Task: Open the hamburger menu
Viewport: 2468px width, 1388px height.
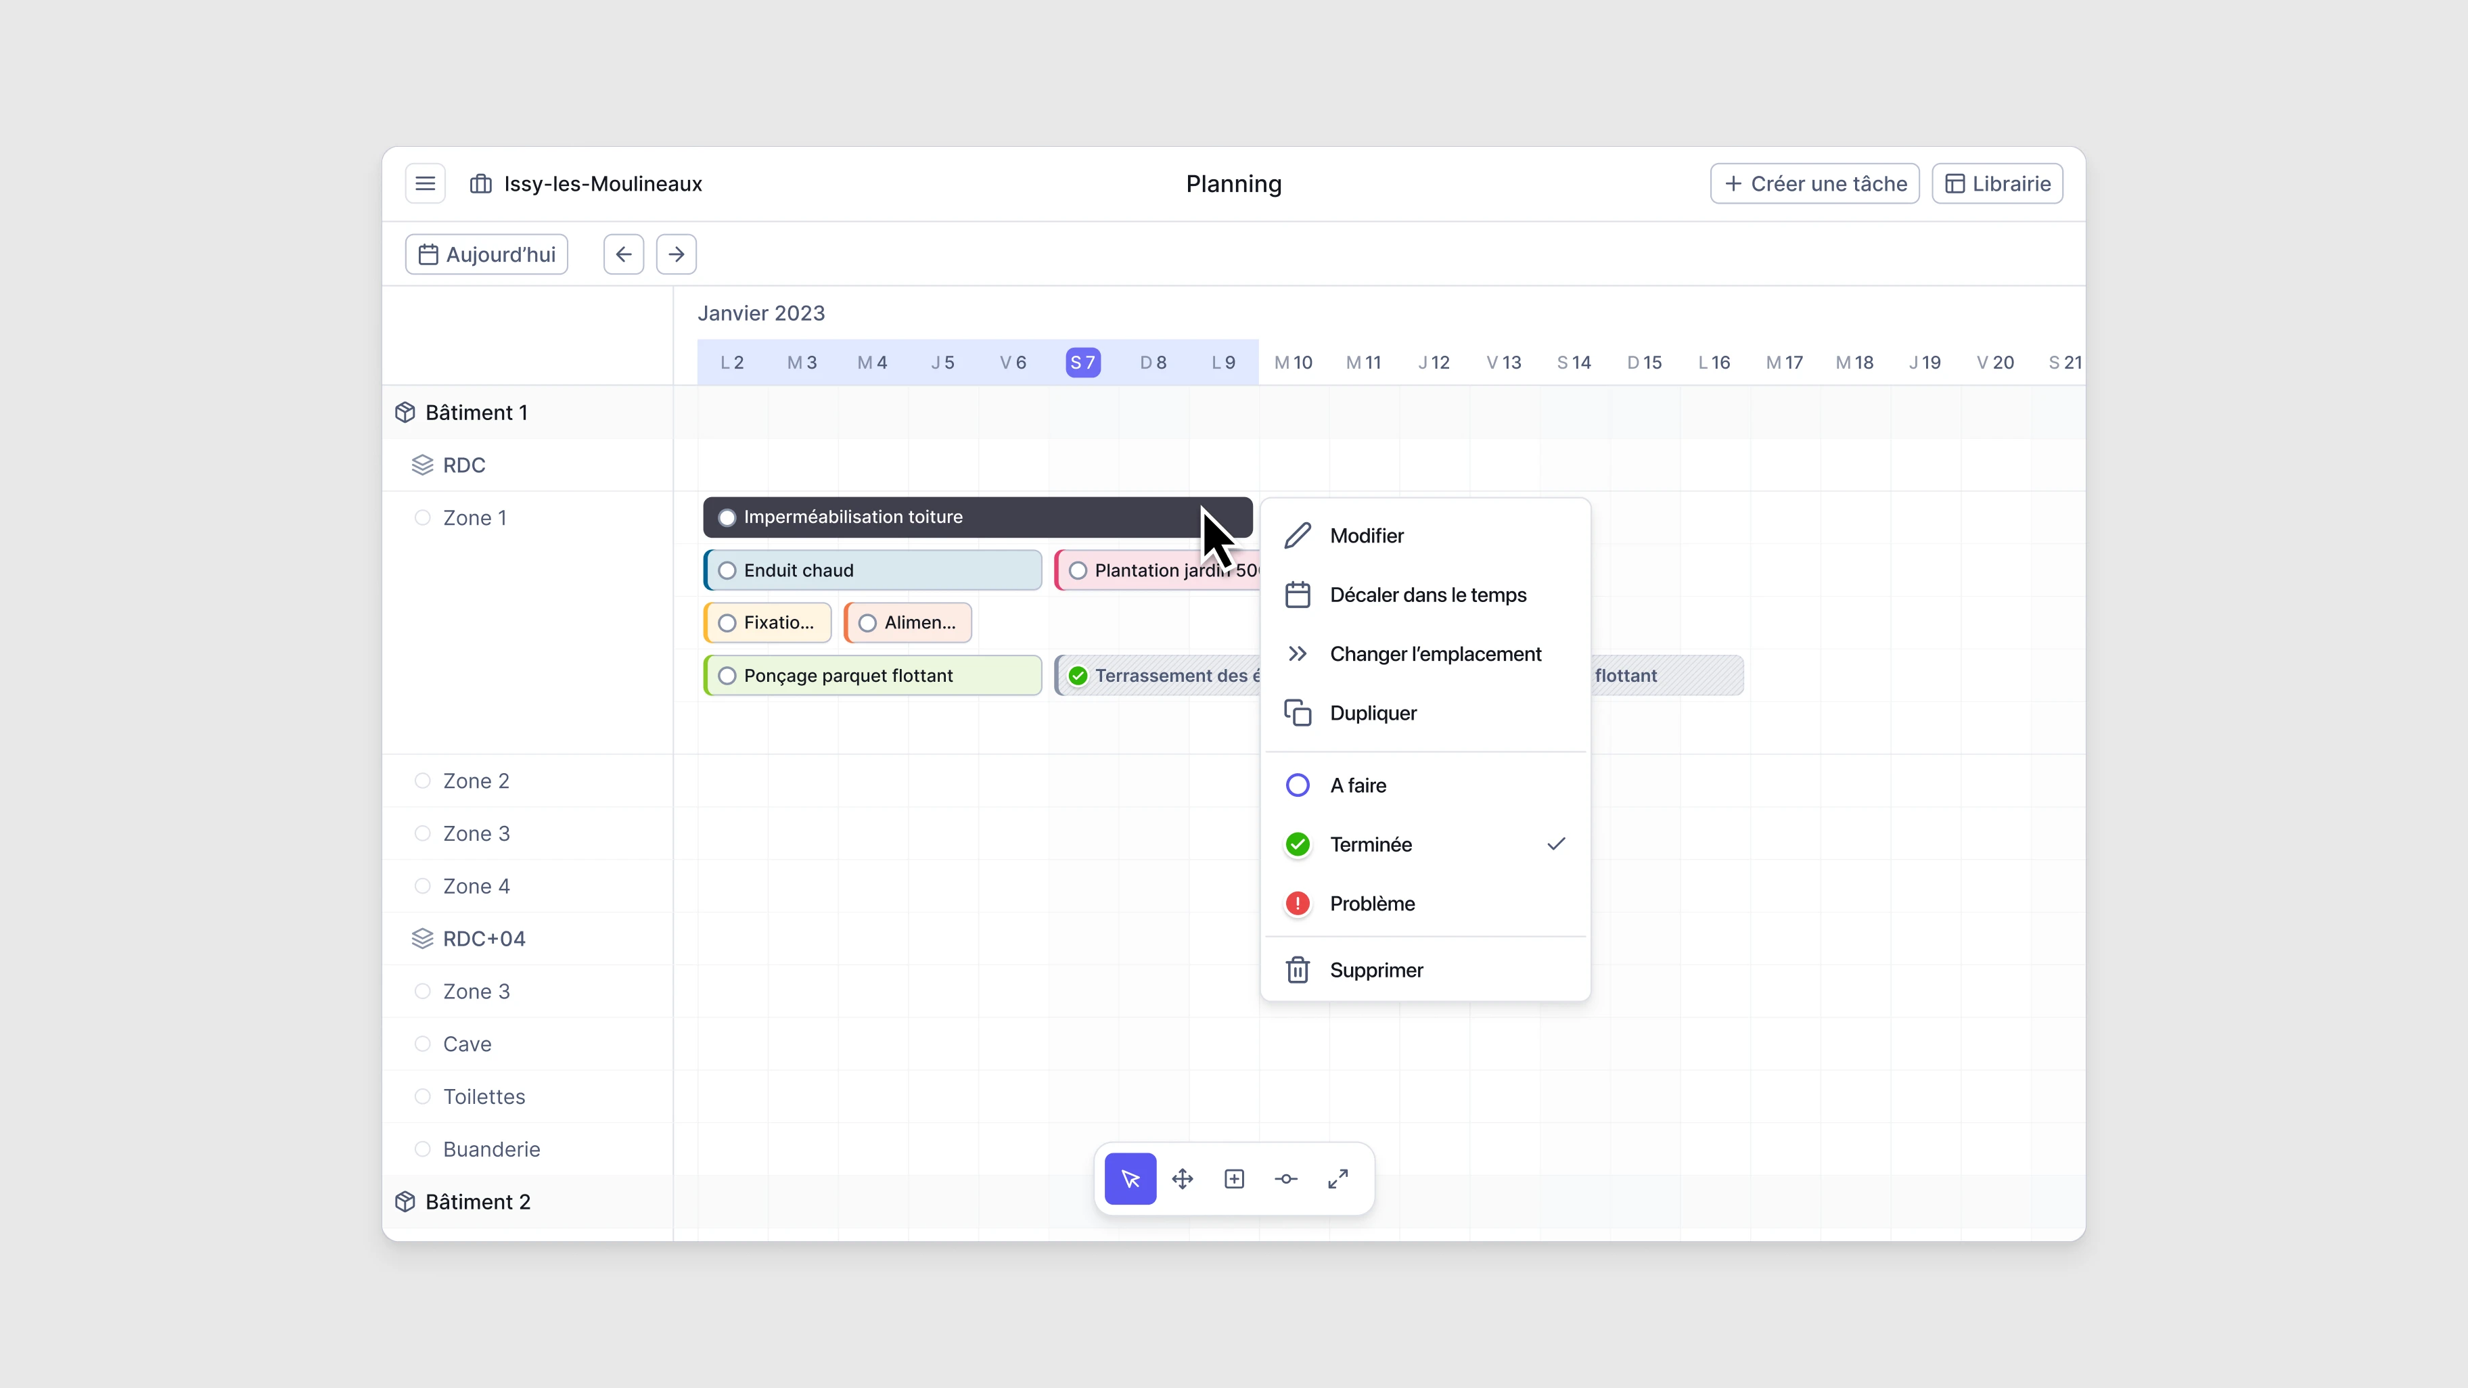Action: 424,183
